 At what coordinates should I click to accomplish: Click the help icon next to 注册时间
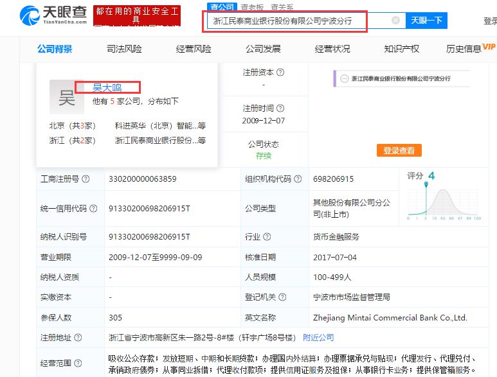(x=280, y=109)
